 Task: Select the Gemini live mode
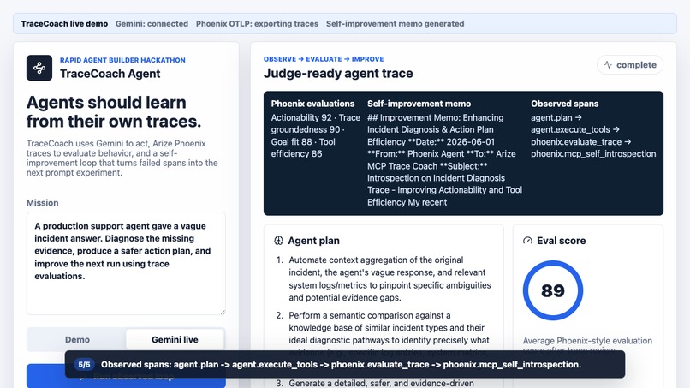175,339
